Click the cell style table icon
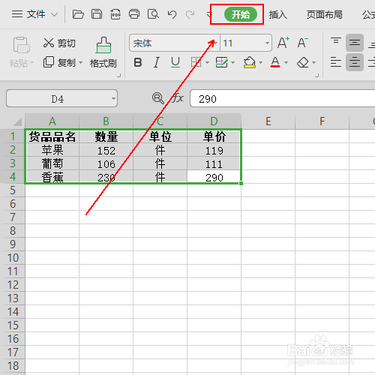 (x=221, y=62)
